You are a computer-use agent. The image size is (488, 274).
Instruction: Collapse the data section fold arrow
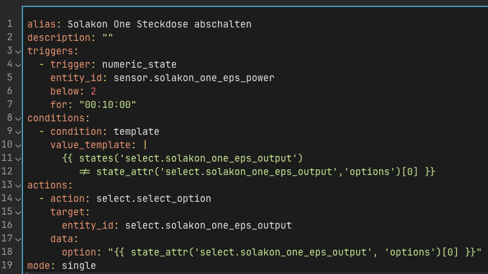pos(17,239)
